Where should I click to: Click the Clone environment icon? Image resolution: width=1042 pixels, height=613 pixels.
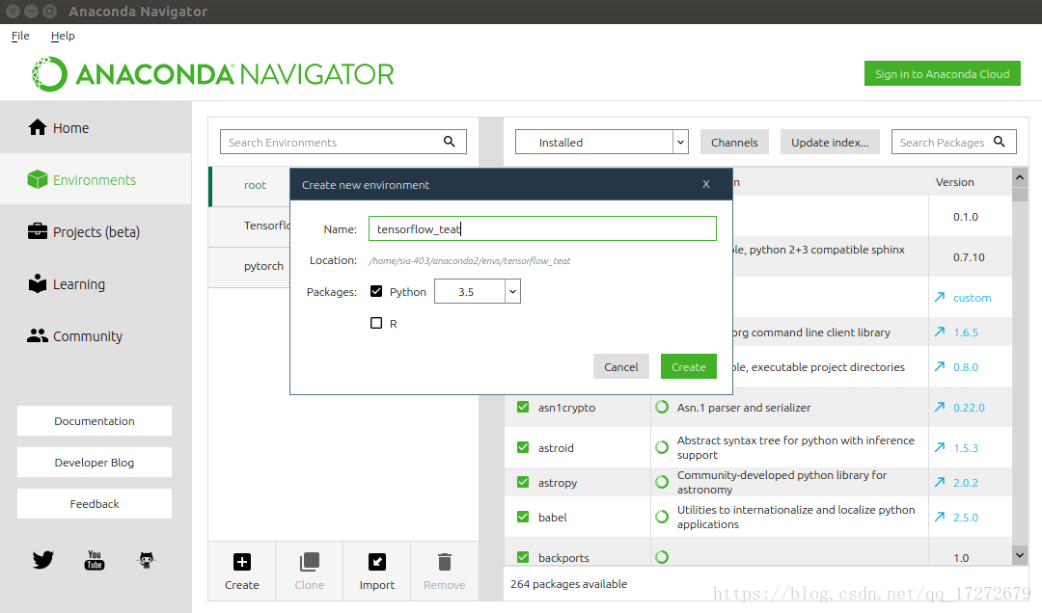tap(310, 562)
